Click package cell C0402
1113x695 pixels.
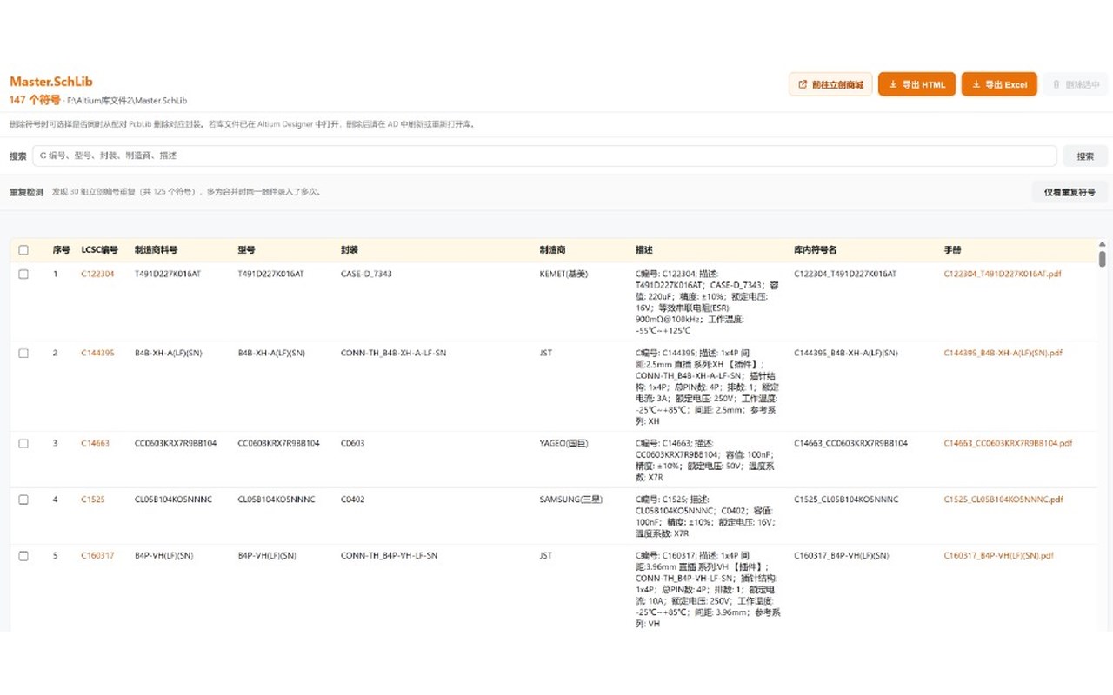tap(353, 500)
